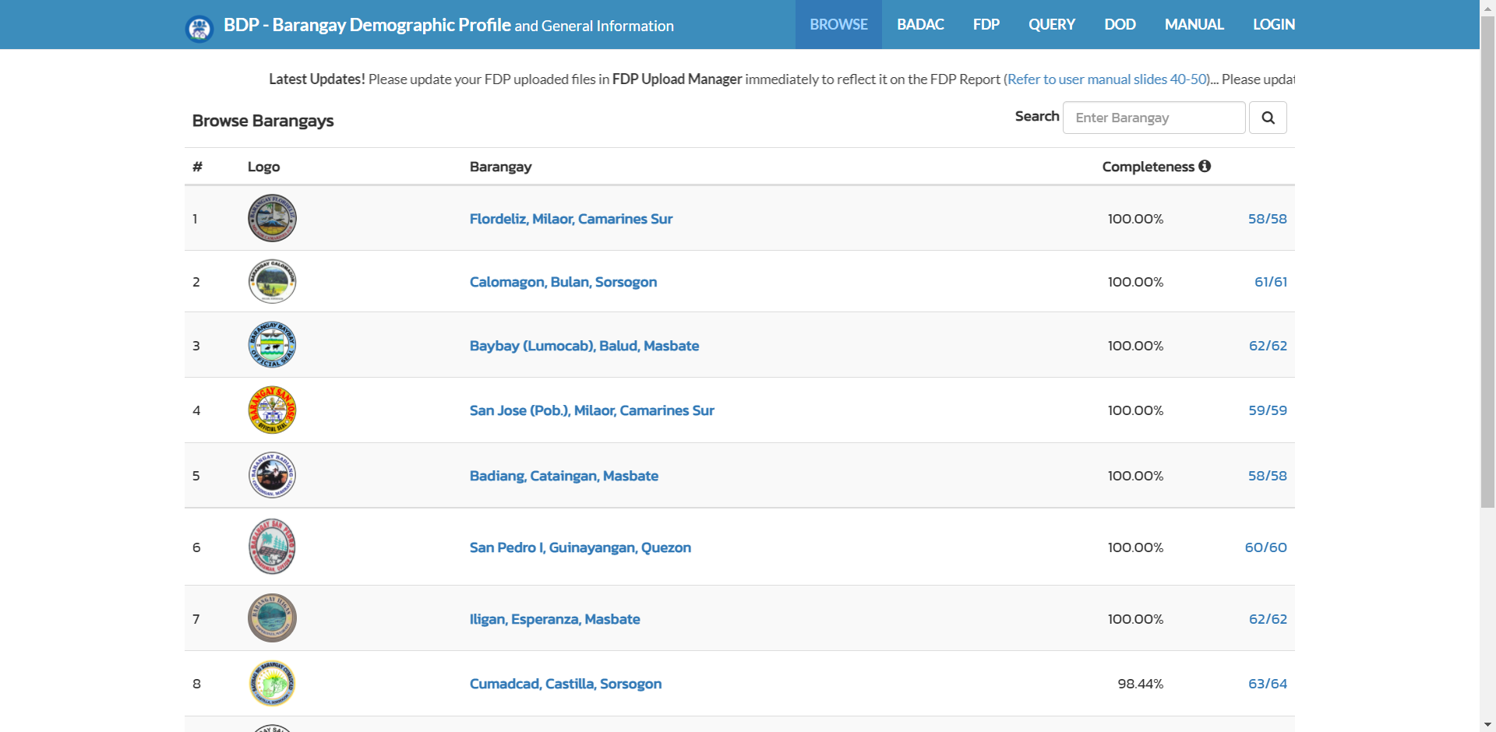Open the Badiang barangay seal logo
The image size is (1496, 732).
tap(272, 475)
